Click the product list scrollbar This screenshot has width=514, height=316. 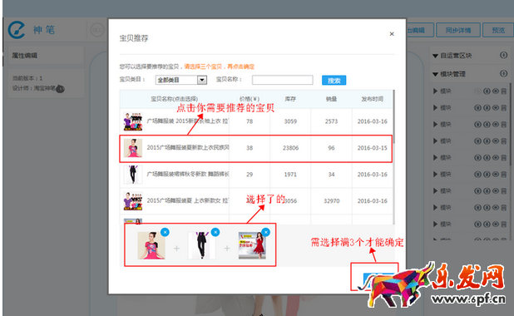click(x=393, y=116)
